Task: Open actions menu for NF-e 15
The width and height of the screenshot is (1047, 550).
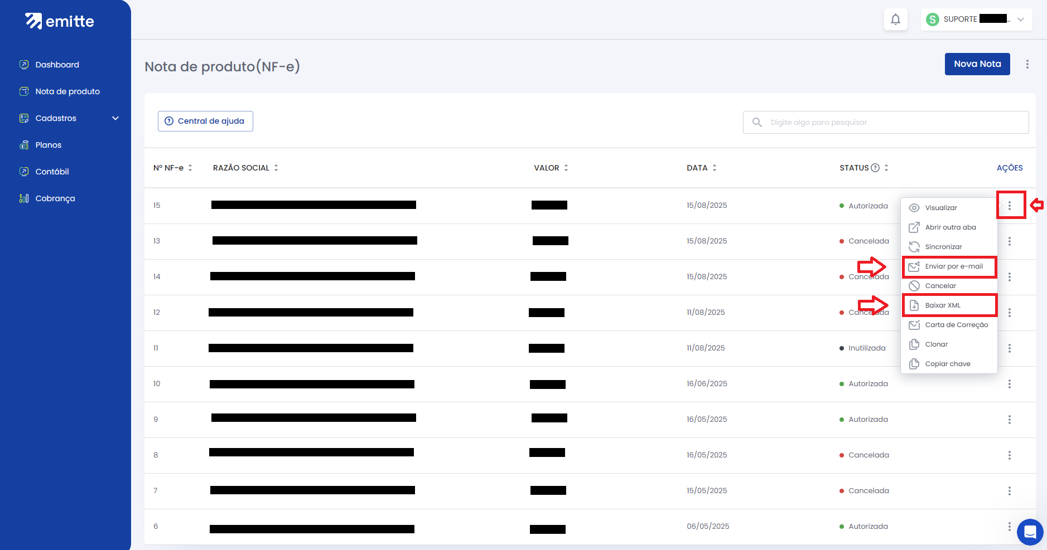Action: 1009,206
